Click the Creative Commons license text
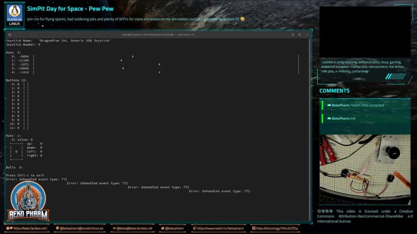This screenshot has height=234, width=417. 365,216
